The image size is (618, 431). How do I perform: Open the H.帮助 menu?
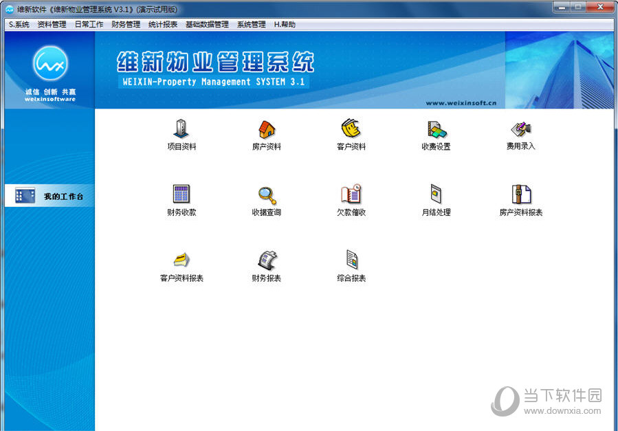coord(285,25)
